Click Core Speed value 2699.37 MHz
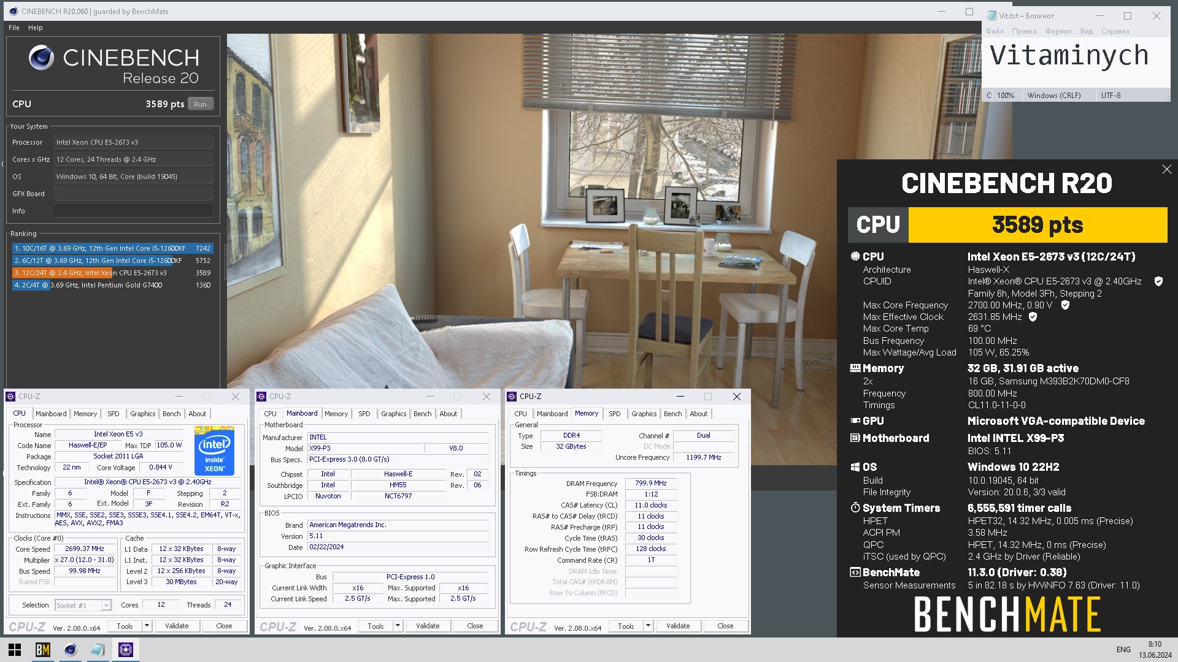 point(84,549)
